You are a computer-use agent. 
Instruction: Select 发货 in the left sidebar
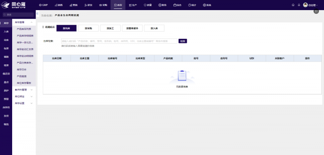6,116
